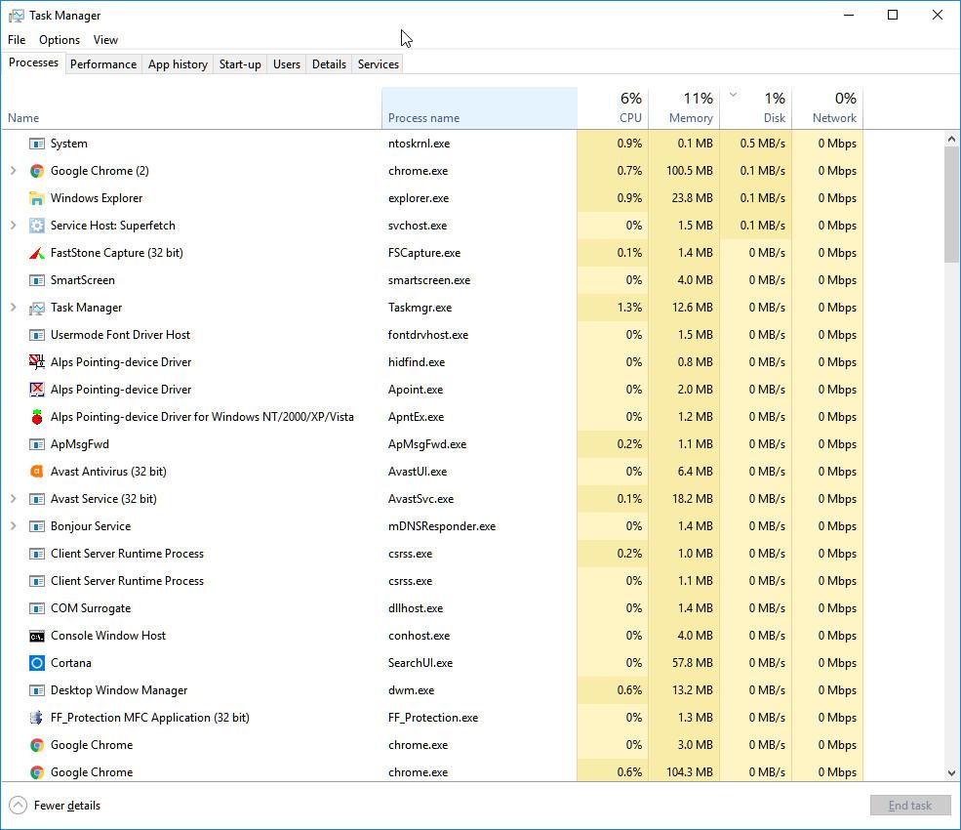Open the Options menu
Screen dimensions: 961x830
click(59, 40)
